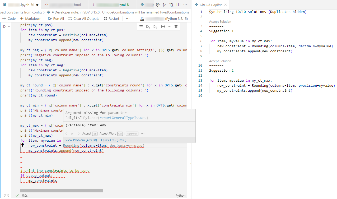
Task: Click the split editor right icon
Action: pyautogui.click(x=178, y=5)
